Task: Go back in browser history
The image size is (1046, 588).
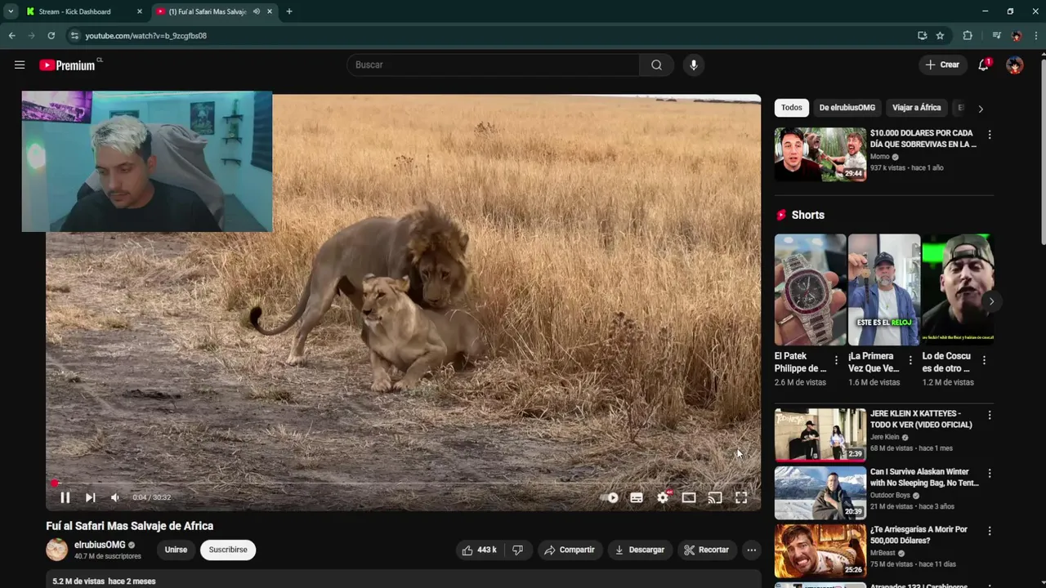Action: (x=11, y=35)
